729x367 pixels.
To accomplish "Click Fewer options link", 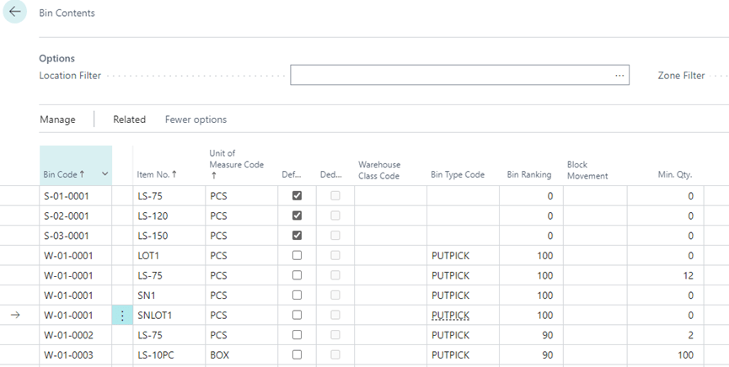I will 196,120.
